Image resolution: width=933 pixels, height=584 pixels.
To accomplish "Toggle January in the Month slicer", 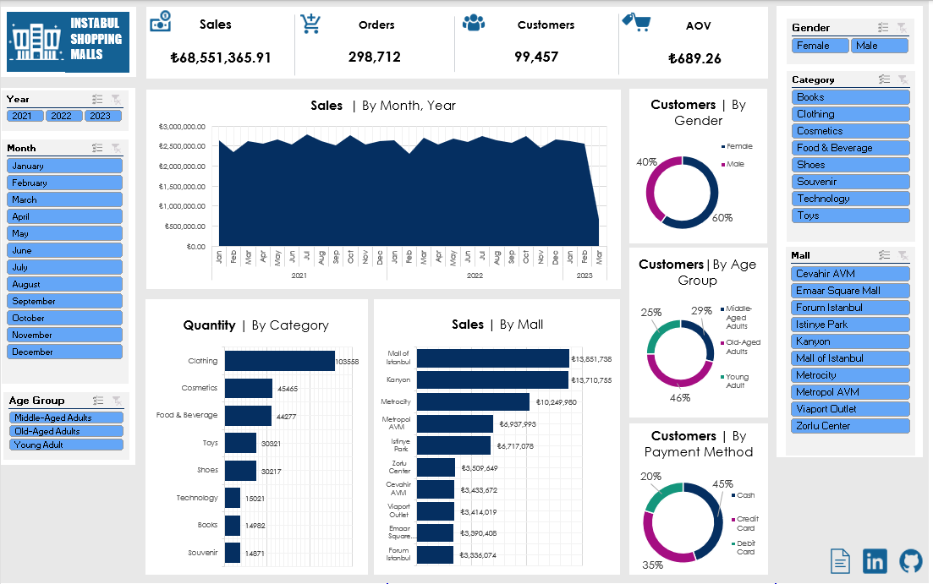I will [64, 166].
